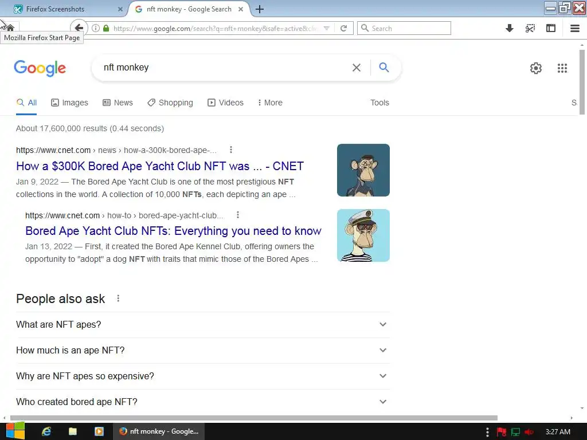Image resolution: width=587 pixels, height=440 pixels.
Task: Click the Google 'nft monkey' search field
Action: 225,68
